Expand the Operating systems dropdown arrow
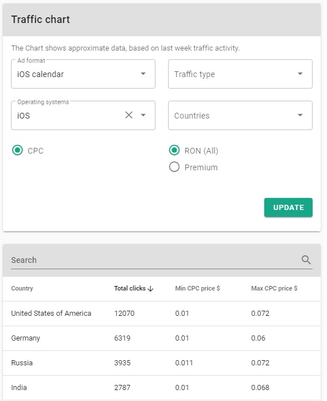 tap(143, 115)
